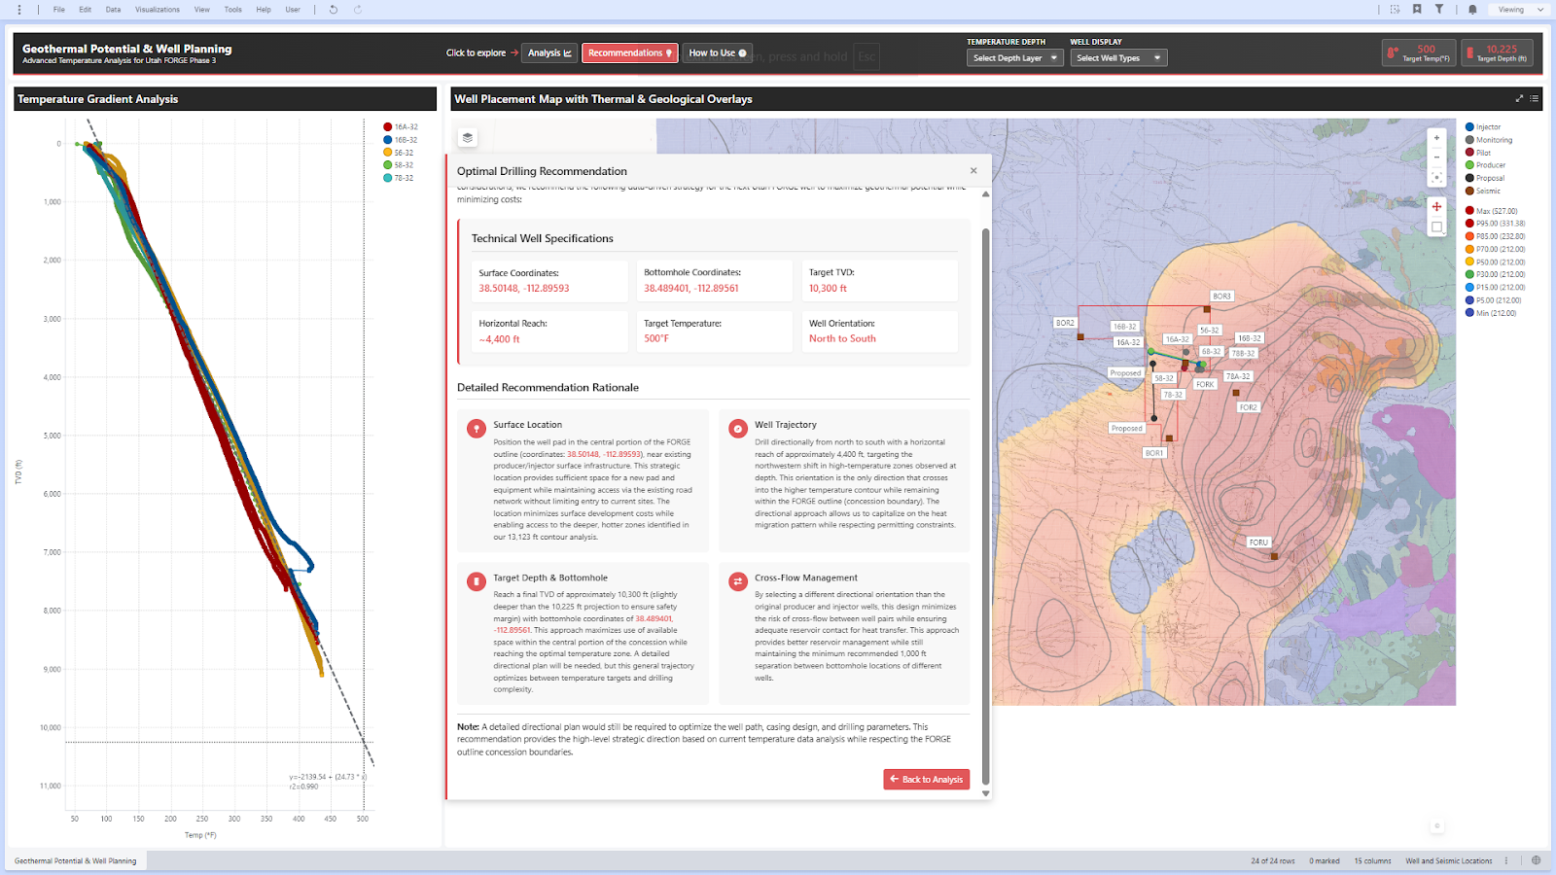Maximize the Well Placement Map visualization

click(x=1519, y=98)
